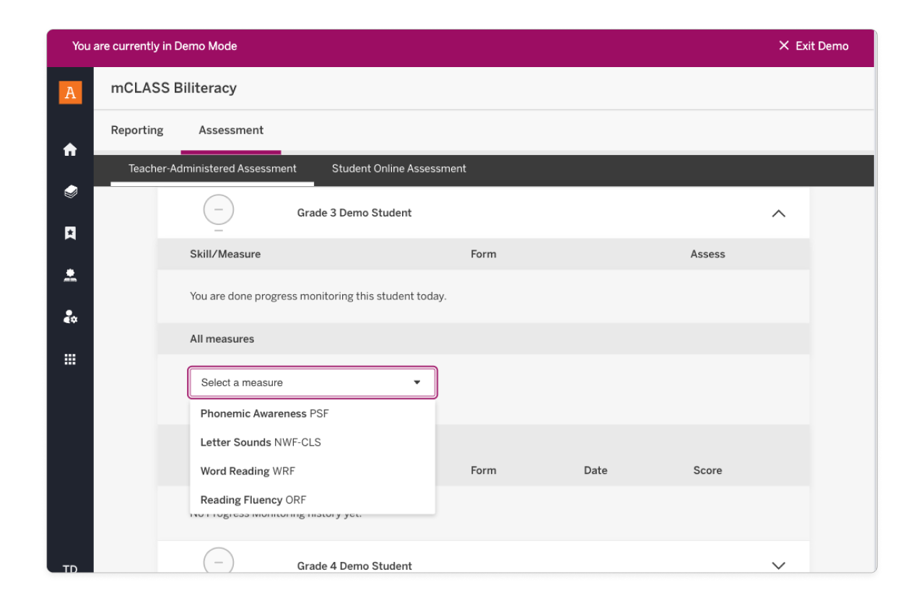Open the Student Online Assessment tab
The width and height of the screenshot is (924, 603).
coord(398,169)
